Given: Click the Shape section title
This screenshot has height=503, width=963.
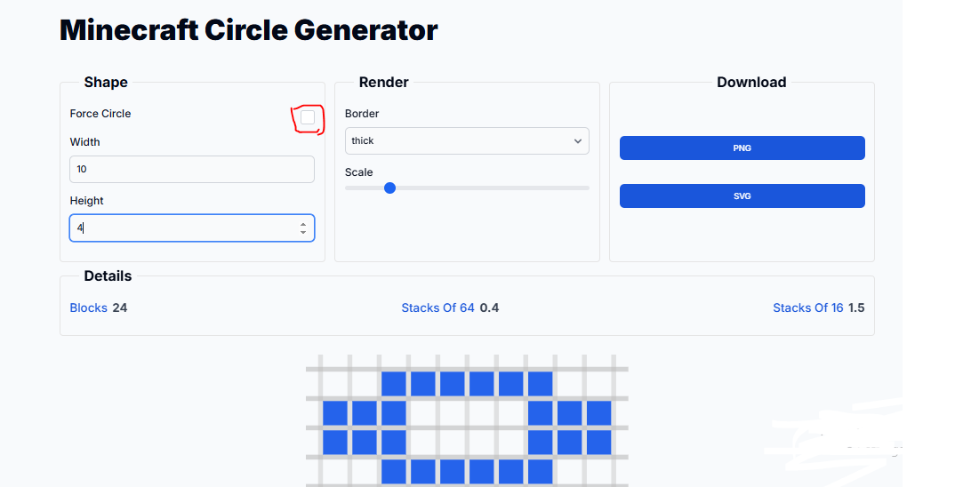Looking at the screenshot, I should [106, 83].
